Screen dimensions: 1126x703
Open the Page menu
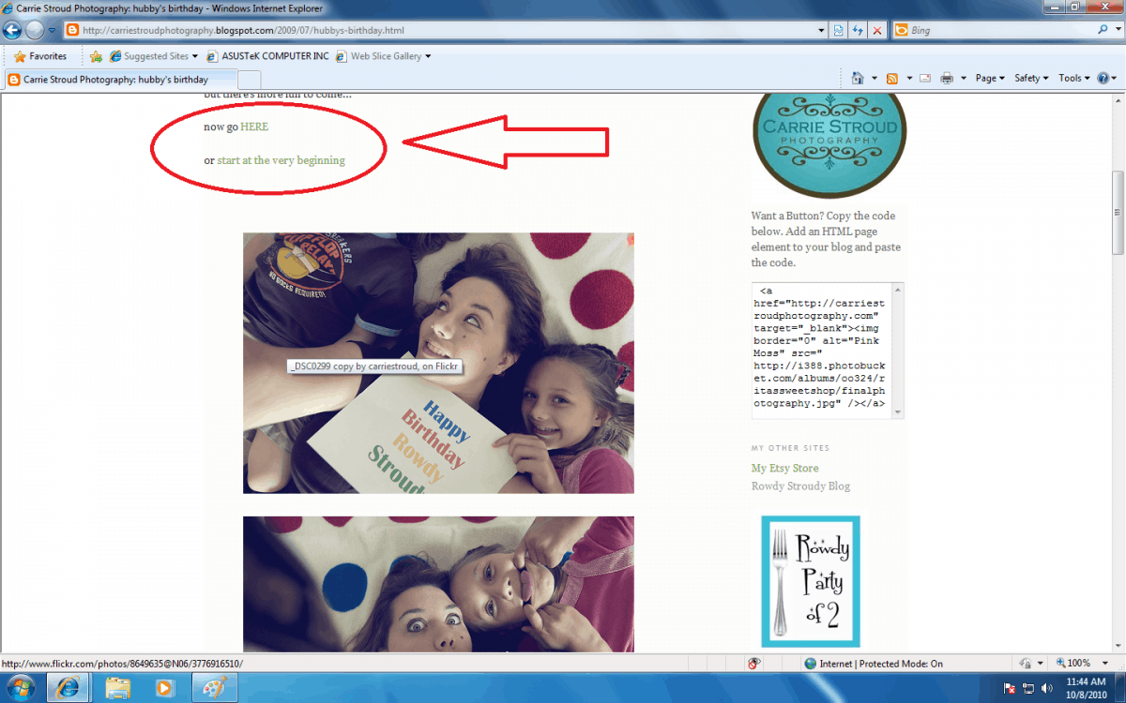click(990, 79)
